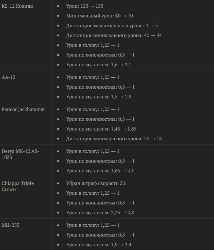Click the МЦ-255 weapon name
214x250 pixels.
click(11, 225)
